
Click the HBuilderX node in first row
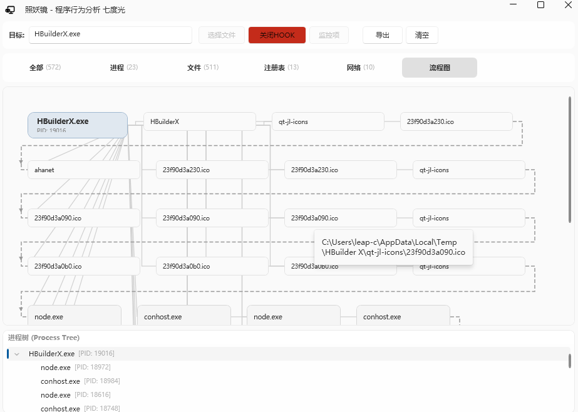pyautogui.click(x=199, y=121)
